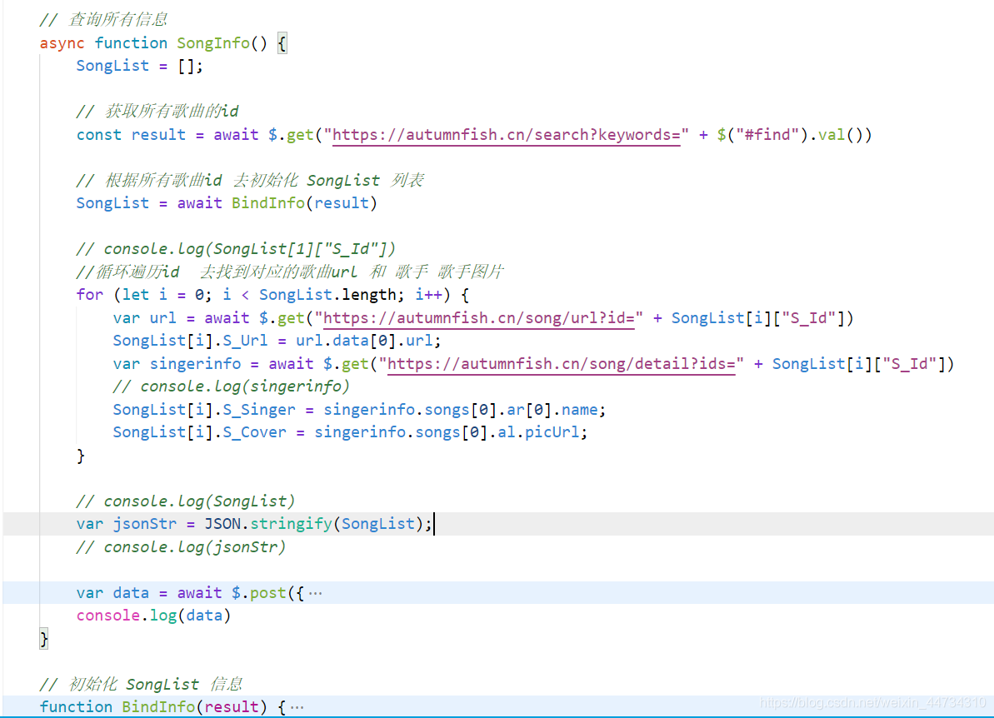Click 'var singerinfo' declaration
This screenshot has height=718, width=994.
177,364
